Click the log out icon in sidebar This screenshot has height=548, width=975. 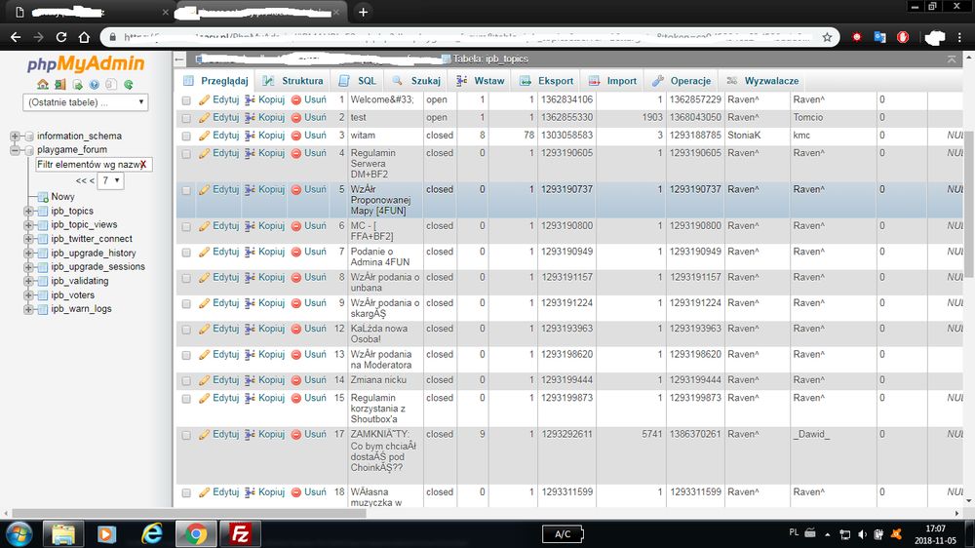pyautogui.click(x=60, y=85)
